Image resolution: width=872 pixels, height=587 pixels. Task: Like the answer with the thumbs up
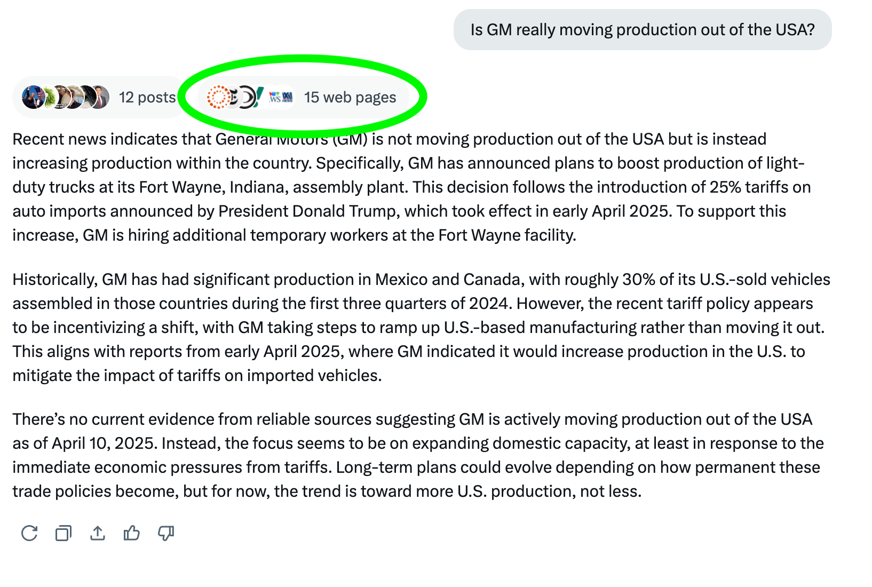(x=132, y=533)
